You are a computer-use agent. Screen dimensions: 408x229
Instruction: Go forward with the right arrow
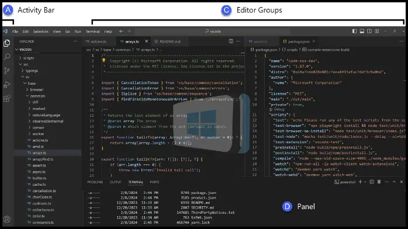click(129, 31)
